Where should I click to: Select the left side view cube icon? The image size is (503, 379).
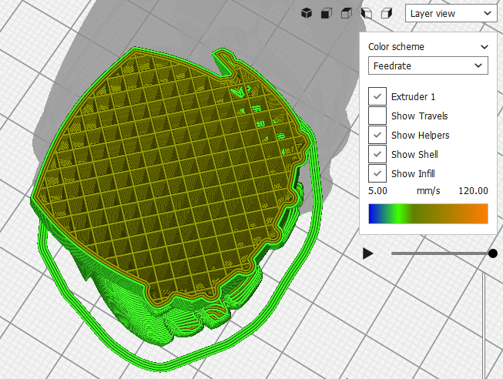tap(367, 13)
